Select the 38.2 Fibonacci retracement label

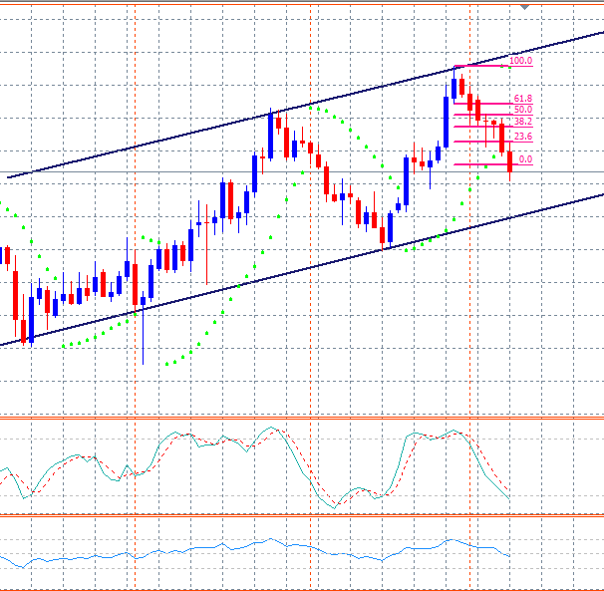coord(523,122)
